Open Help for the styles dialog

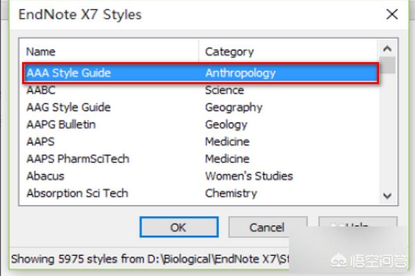pos(358,222)
